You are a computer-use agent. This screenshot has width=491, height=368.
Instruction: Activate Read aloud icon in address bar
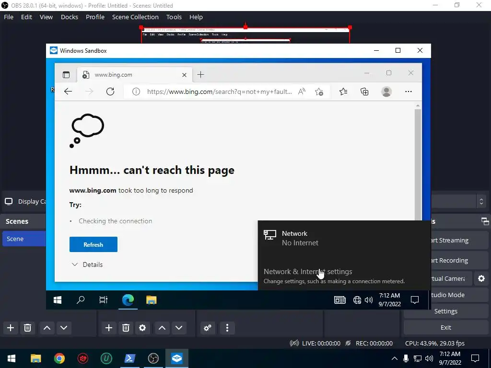(x=302, y=92)
